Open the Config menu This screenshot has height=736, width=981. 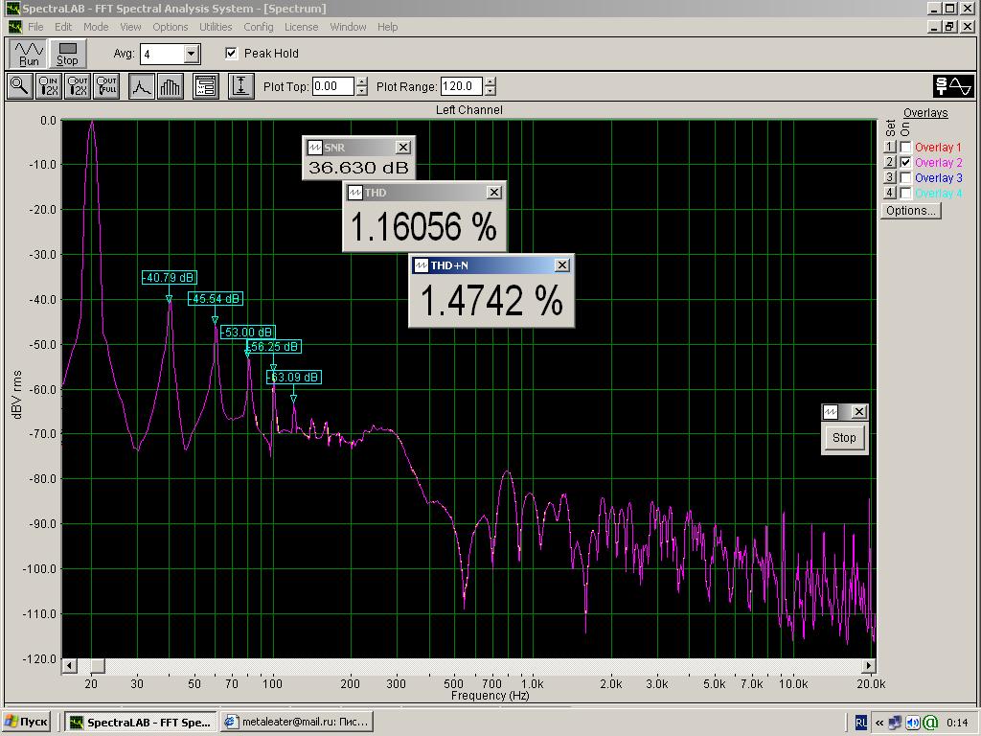pos(258,27)
